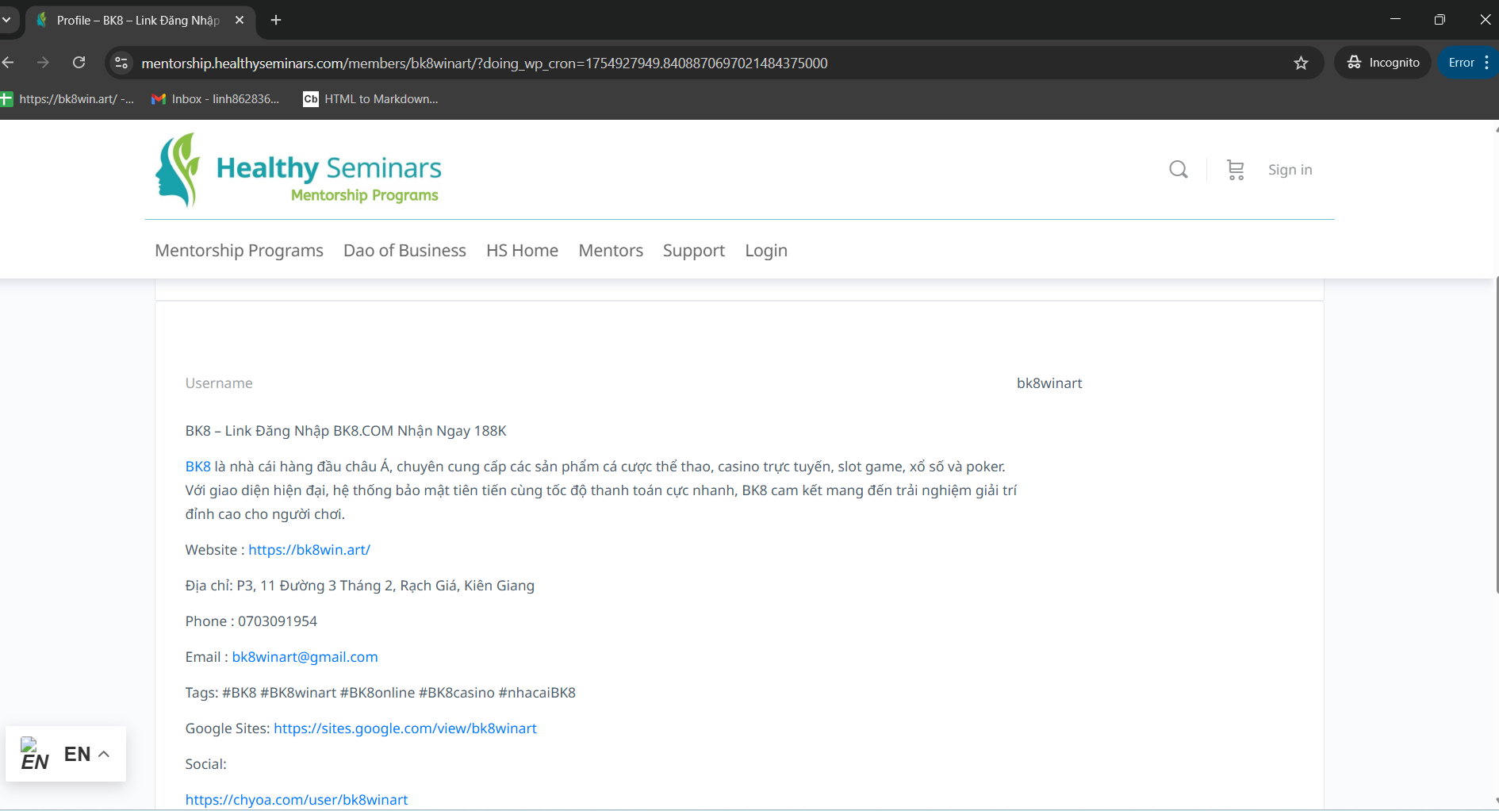Open the tab search dropdown arrow
The height and width of the screenshot is (811, 1499).
pyautogui.click(x=6, y=20)
